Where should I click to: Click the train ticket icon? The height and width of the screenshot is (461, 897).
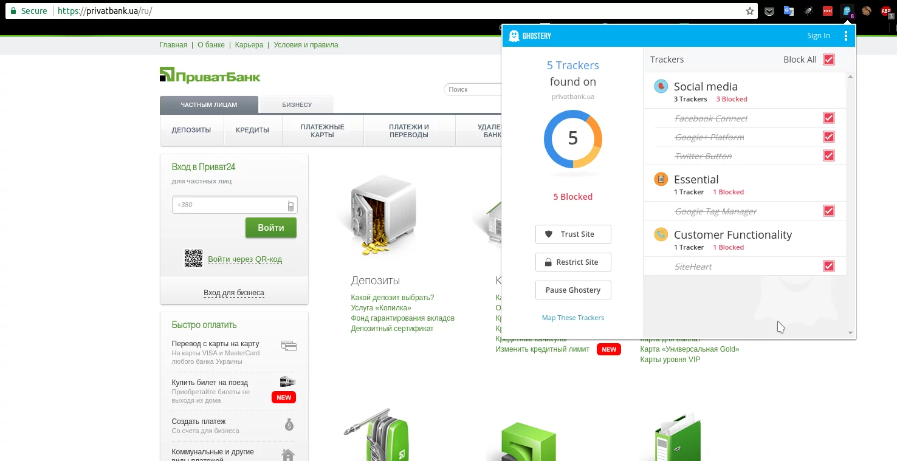pos(287,382)
